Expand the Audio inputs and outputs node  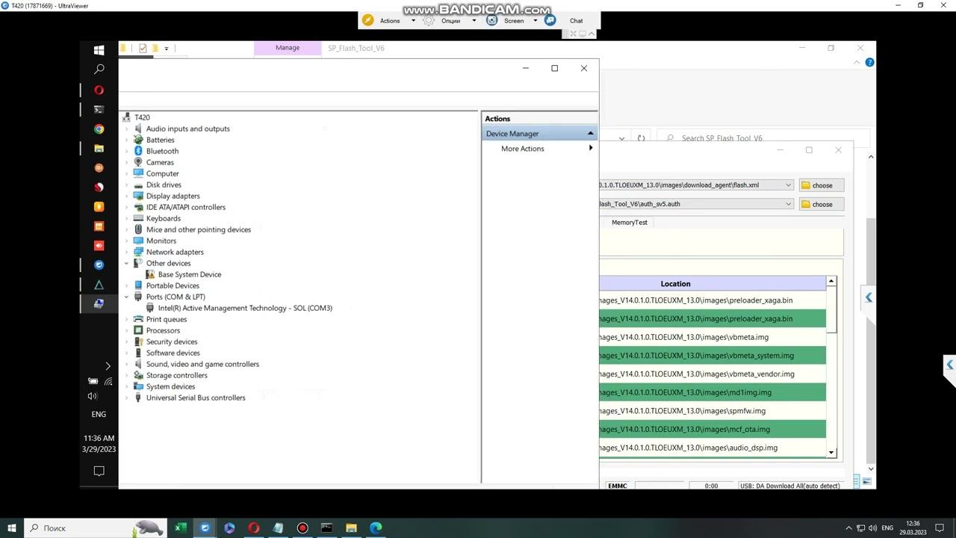point(126,129)
